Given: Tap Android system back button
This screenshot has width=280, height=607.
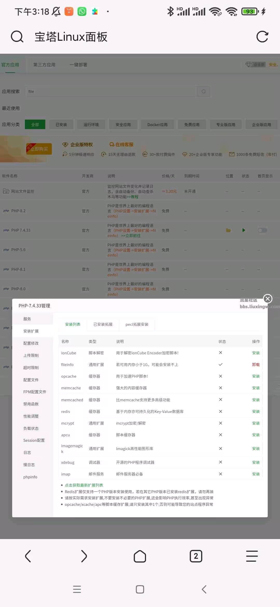Looking at the screenshot, I should [204, 589].
